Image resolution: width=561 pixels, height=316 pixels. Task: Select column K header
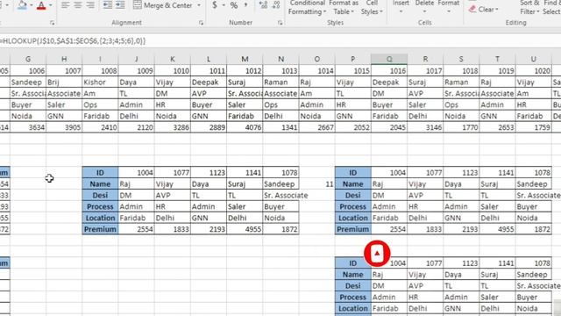pyautogui.click(x=173, y=59)
